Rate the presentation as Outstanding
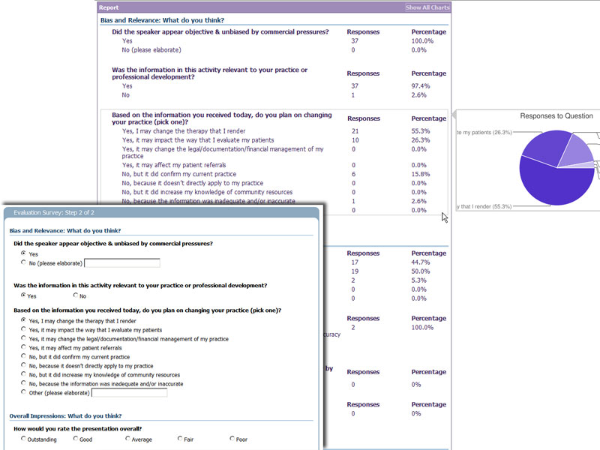 click(24, 439)
